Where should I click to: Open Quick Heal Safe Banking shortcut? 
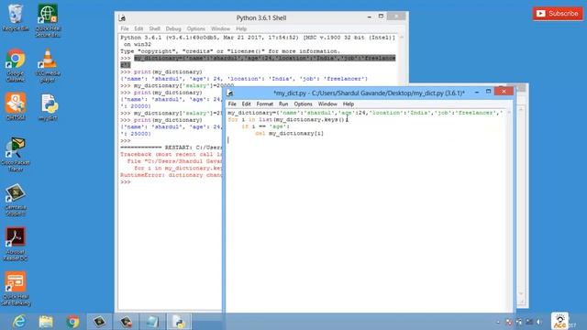[x=16, y=289]
